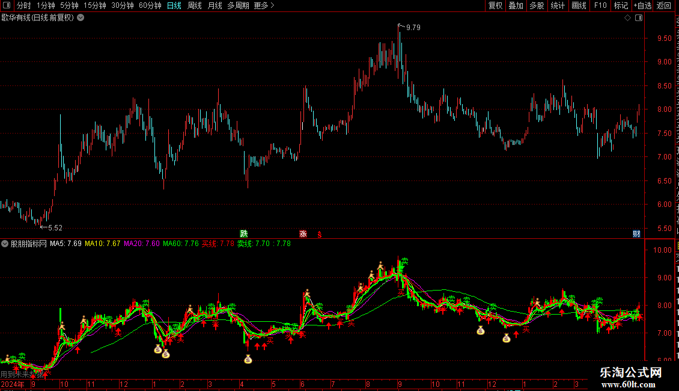Click the green 跌 marker
This screenshot has height=391, width=679.
click(244, 234)
